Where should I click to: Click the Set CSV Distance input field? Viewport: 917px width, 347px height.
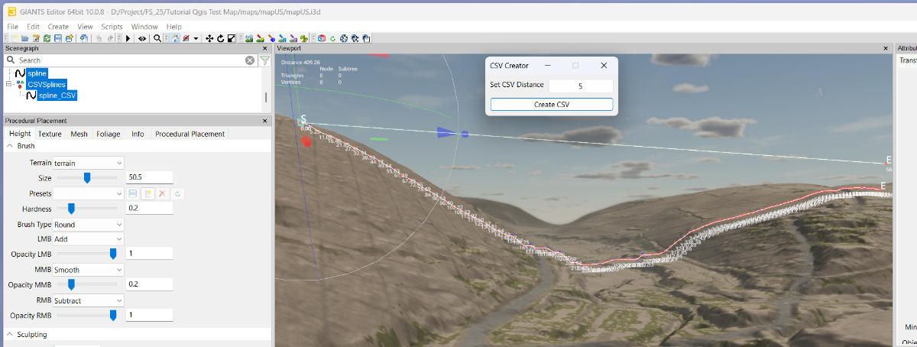tap(580, 86)
